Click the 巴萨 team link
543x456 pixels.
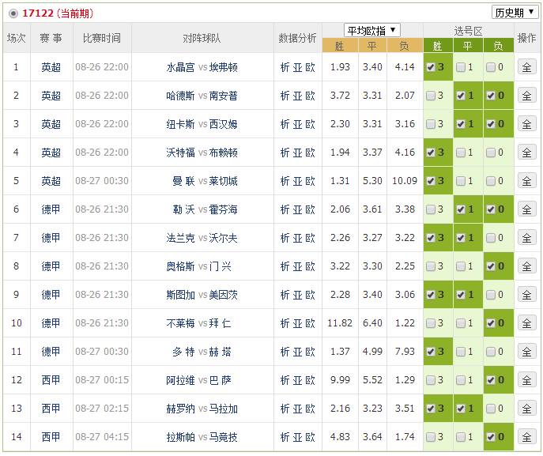[221, 380]
